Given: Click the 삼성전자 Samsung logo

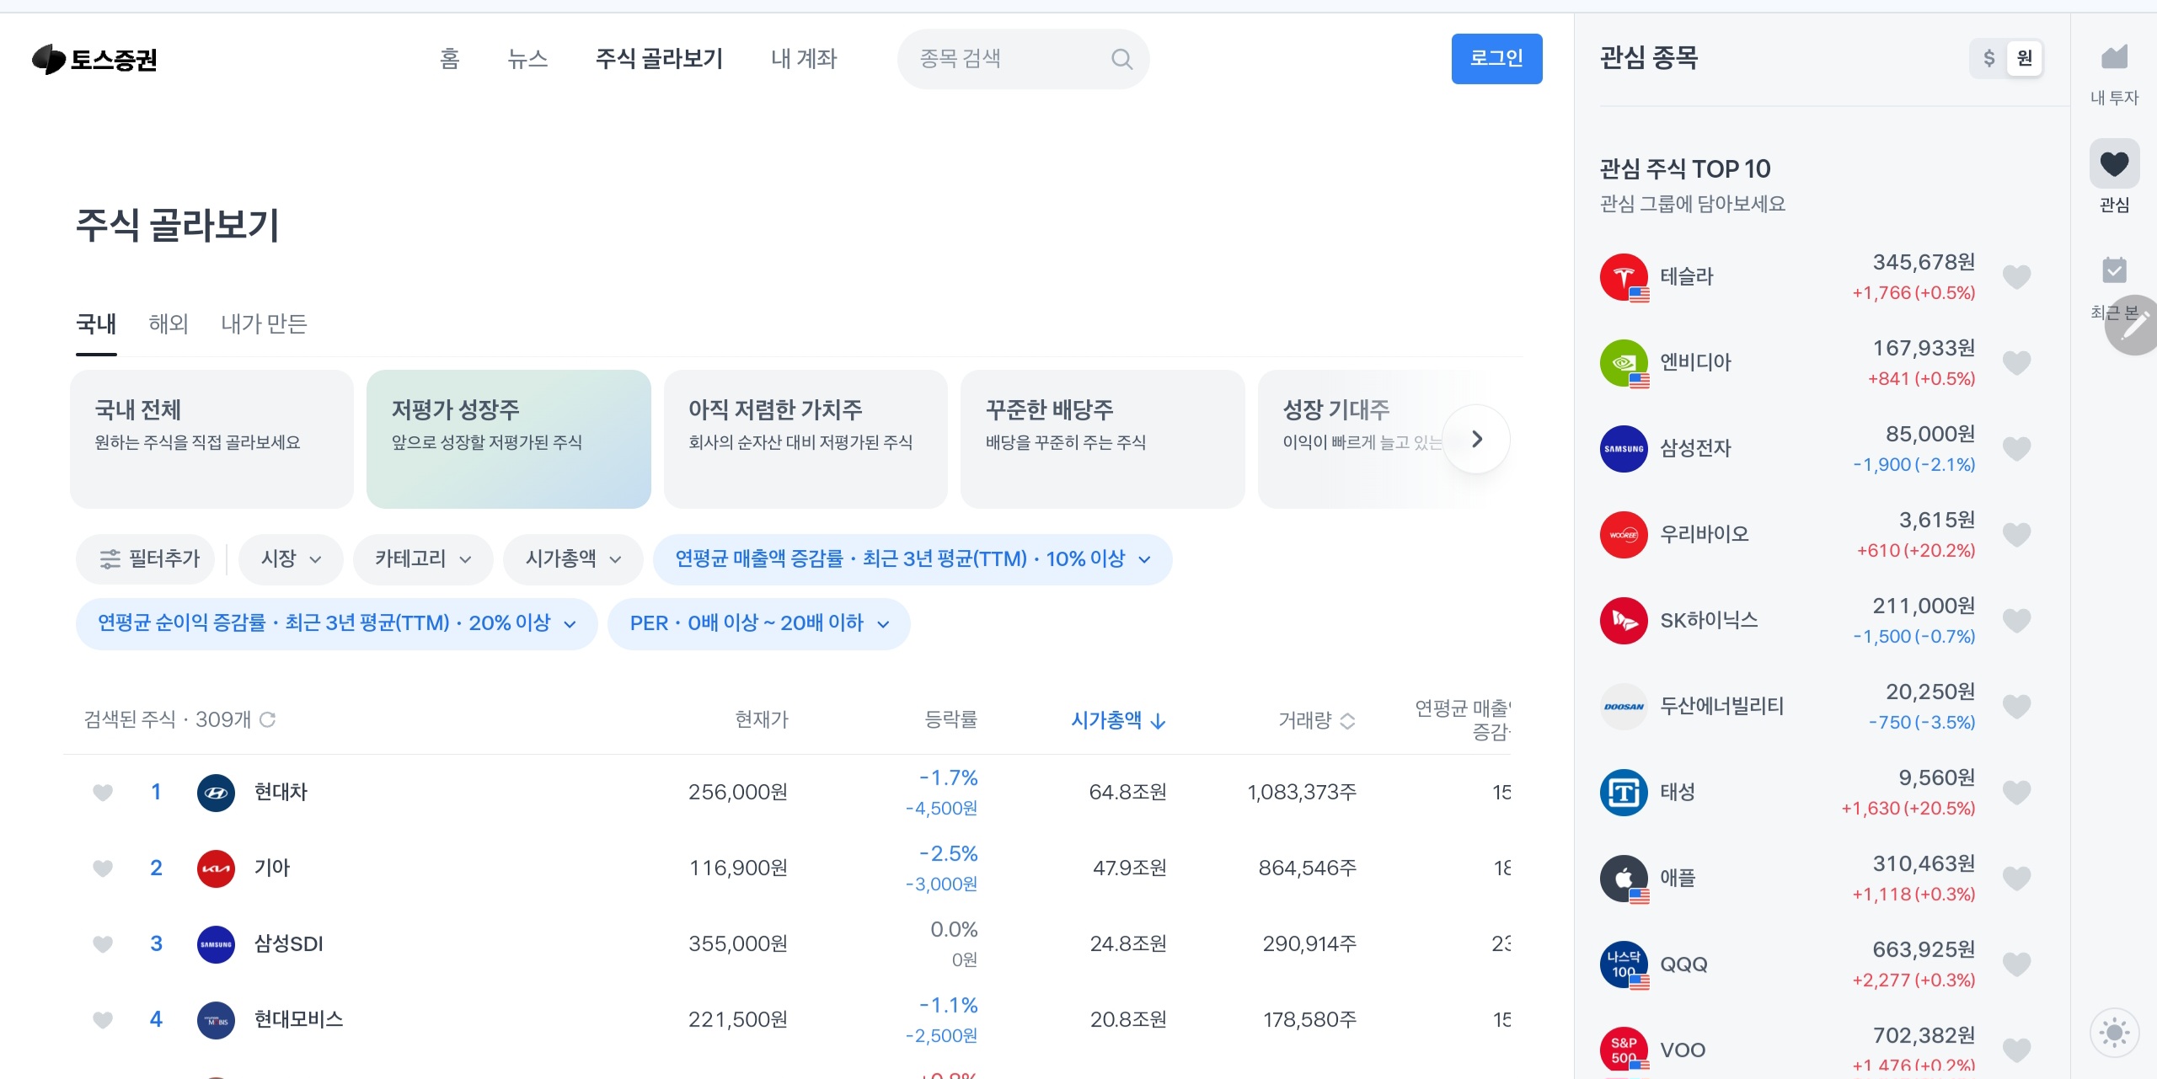Looking at the screenshot, I should coord(1624,449).
